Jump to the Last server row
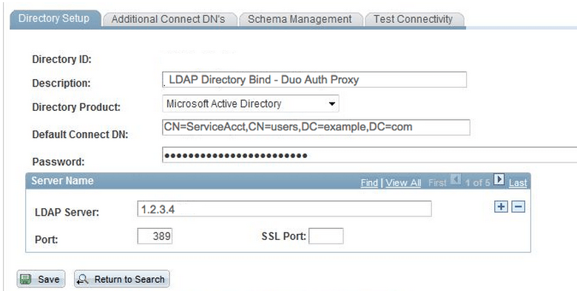577x291 pixels. [518, 182]
